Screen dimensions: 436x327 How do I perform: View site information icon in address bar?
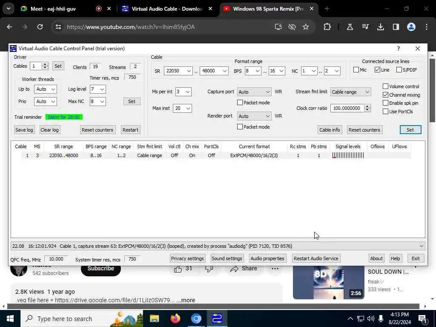tap(58, 27)
